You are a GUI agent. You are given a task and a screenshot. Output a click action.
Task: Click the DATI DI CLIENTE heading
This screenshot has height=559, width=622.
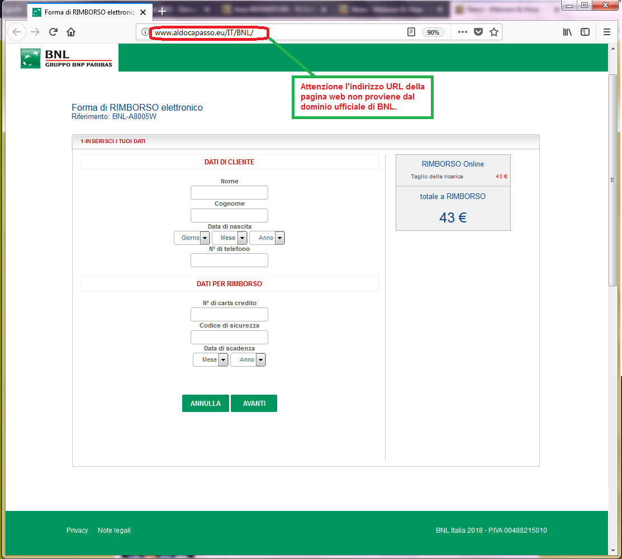[x=229, y=162]
